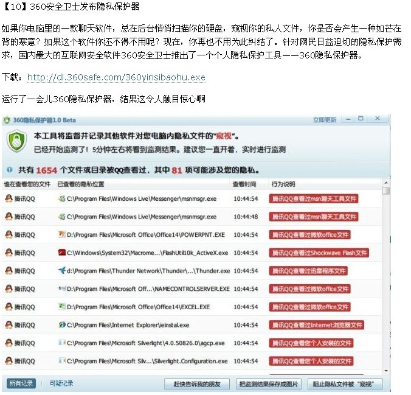
Task: Select the path ending in Thunder.exe
Action: tap(148, 271)
